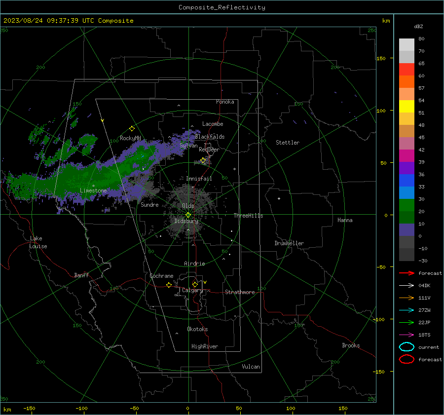This screenshot has width=444, height=415.
Task: Click the yellow diamond marker near RedDeer
Action: pyautogui.click(x=203, y=160)
